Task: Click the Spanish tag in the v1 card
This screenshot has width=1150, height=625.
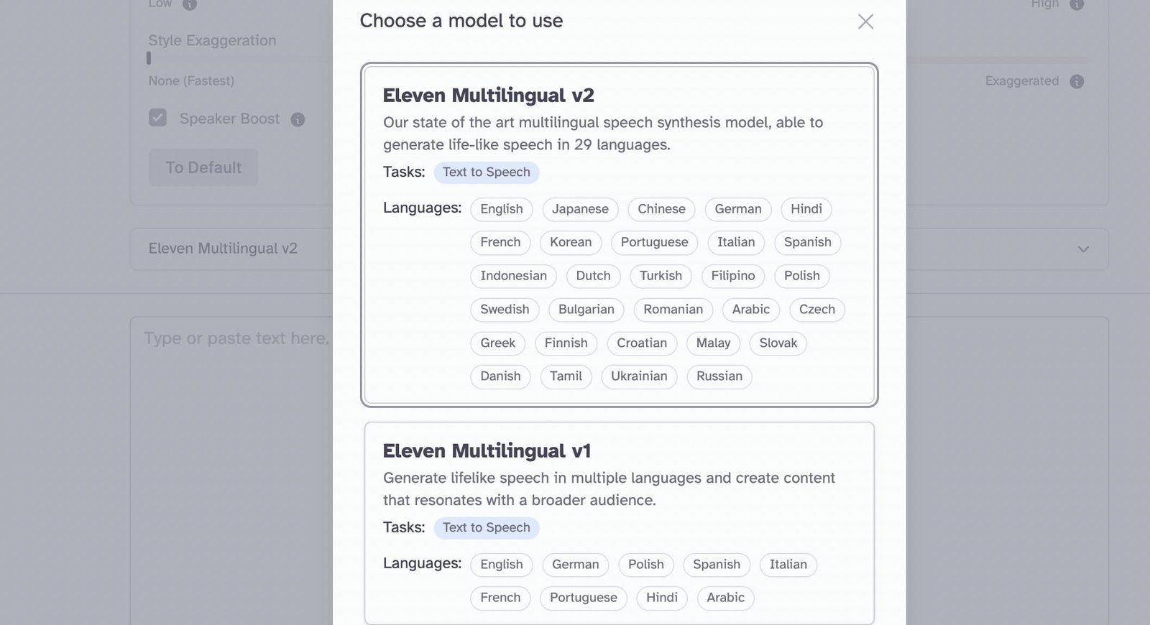Action: pos(717,565)
